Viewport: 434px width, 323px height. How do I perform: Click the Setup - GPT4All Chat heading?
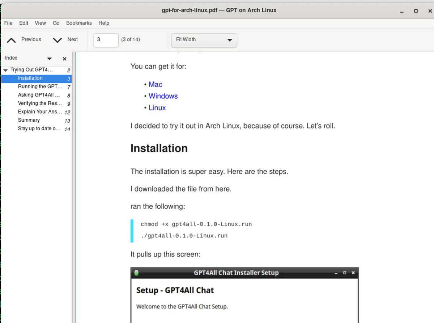click(x=175, y=290)
